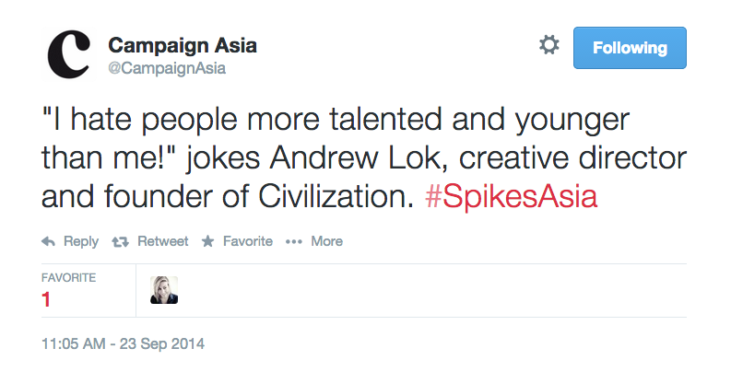Screen dimensions: 731x372
Task: Open the favoriter's avatar thumbnail
Action: coord(164,290)
